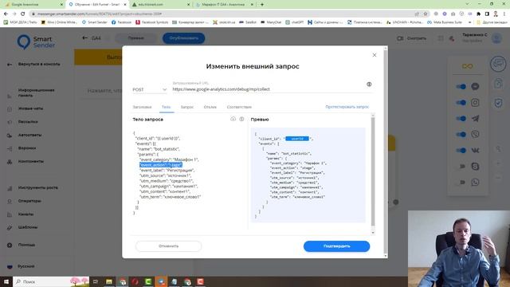The image size is (510, 287).
Task: Click the highlighted event_action line in the body
Action: 161,165
